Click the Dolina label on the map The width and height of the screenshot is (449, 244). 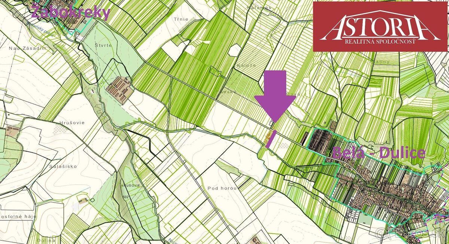click(46, 241)
